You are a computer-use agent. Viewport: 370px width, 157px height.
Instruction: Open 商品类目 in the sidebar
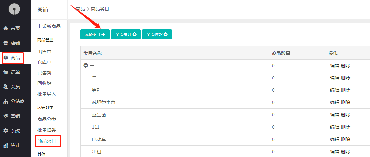(x=47, y=141)
